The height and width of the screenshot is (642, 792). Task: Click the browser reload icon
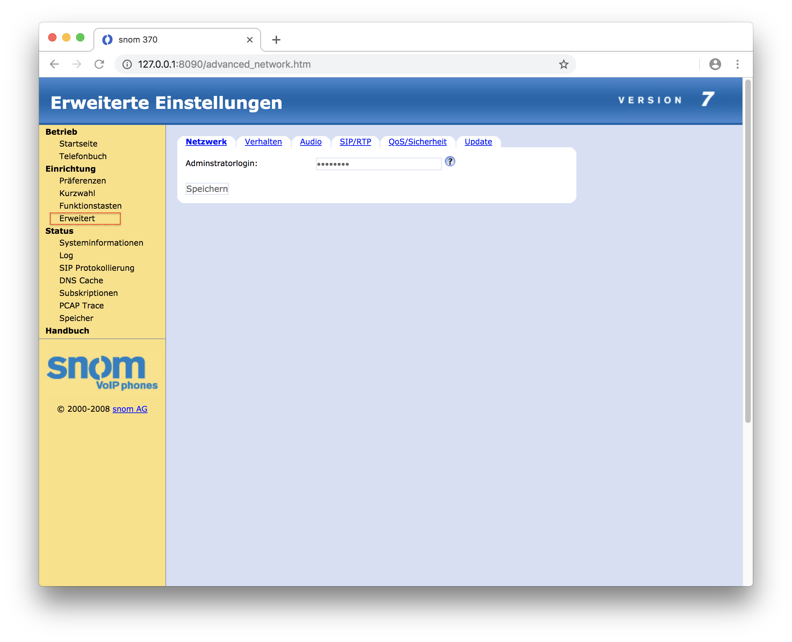(99, 64)
